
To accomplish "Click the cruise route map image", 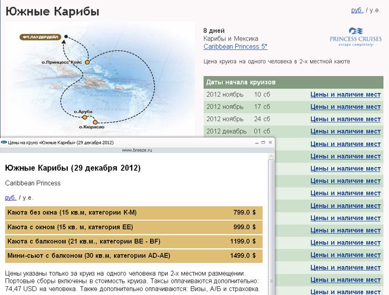I will (x=100, y=79).
